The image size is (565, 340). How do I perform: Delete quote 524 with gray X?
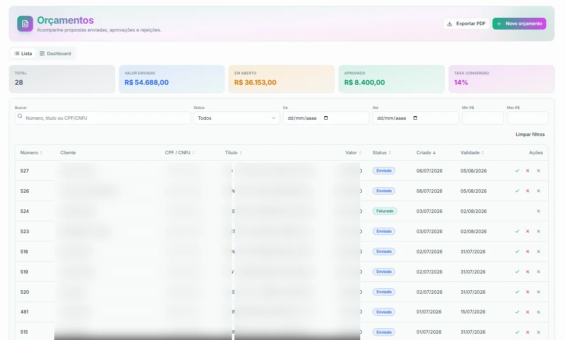pos(538,211)
